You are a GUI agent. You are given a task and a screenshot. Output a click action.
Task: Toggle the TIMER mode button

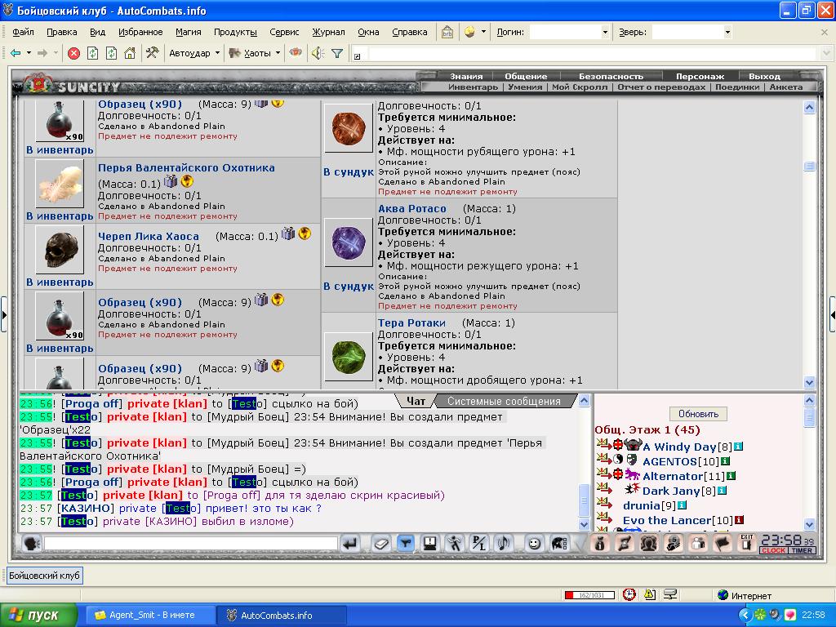pos(802,551)
